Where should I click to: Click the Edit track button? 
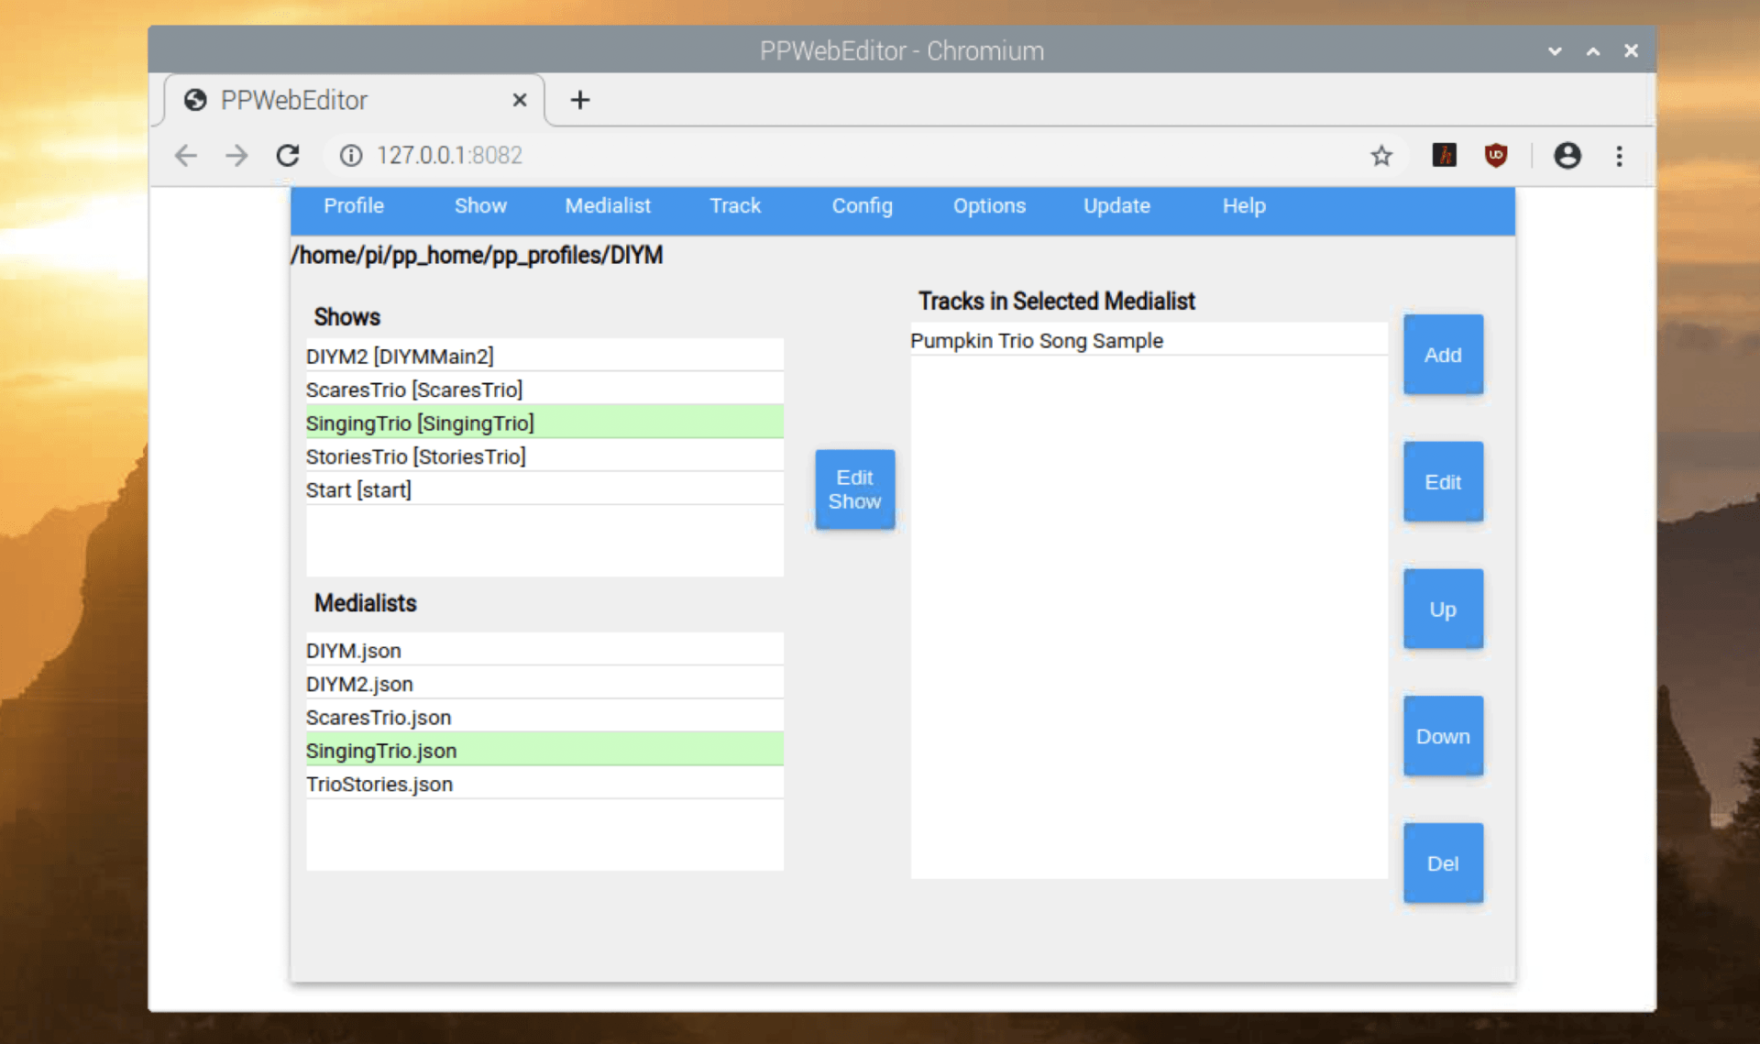tap(1443, 482)
